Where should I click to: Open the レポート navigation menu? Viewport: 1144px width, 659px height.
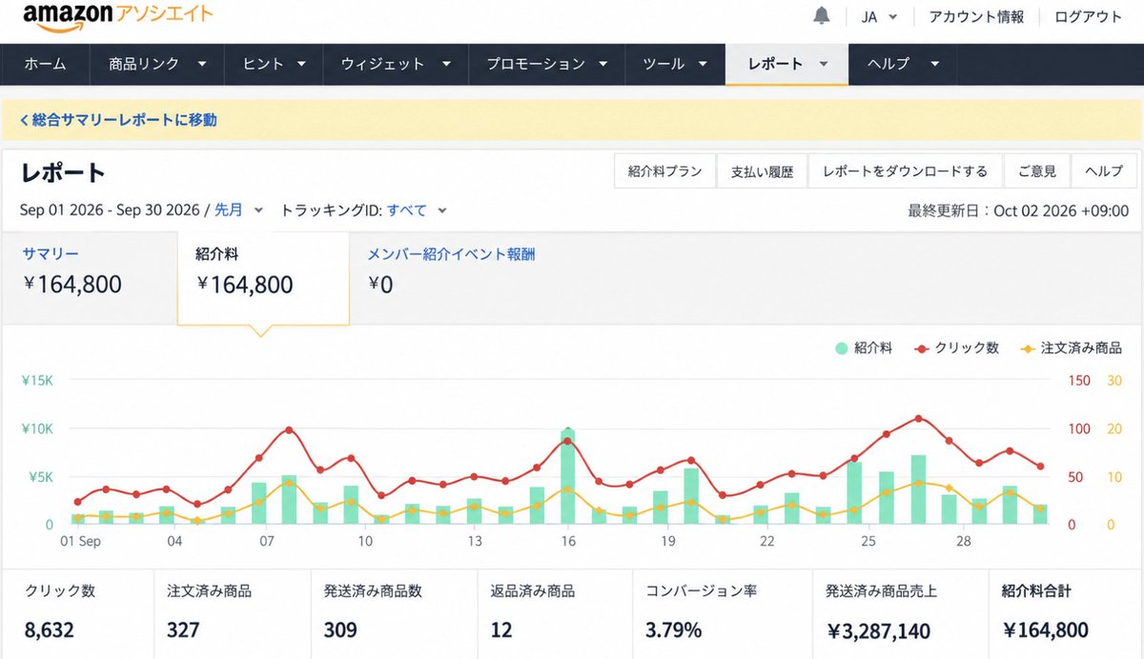(786, 64)
